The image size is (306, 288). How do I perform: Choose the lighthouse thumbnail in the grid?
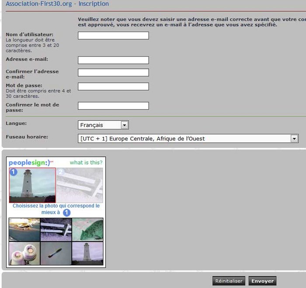click(87, 253)
